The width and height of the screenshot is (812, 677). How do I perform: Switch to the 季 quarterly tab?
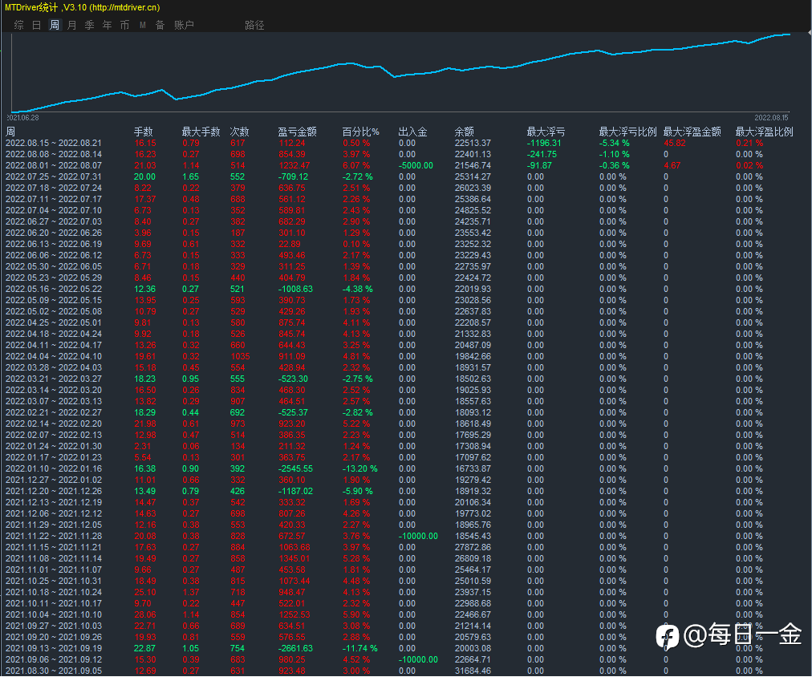[90, 25]
